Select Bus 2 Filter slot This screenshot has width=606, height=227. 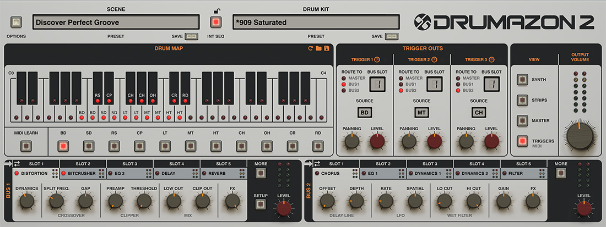524,174
